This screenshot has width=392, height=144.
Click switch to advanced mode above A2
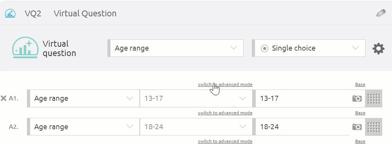pos(225,113)
